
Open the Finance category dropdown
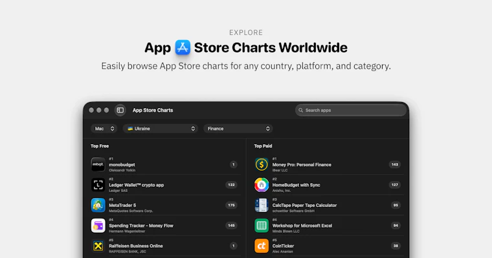click(x=238, y=129)
